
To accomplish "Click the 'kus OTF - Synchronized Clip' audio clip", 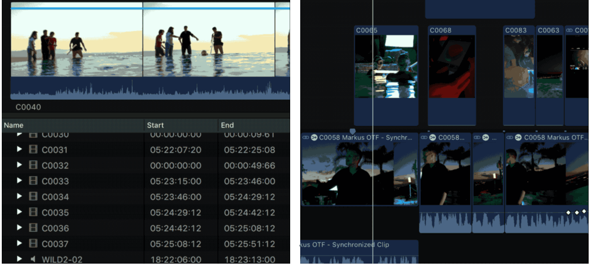I will pyautogui.click(x=359, y=252).
